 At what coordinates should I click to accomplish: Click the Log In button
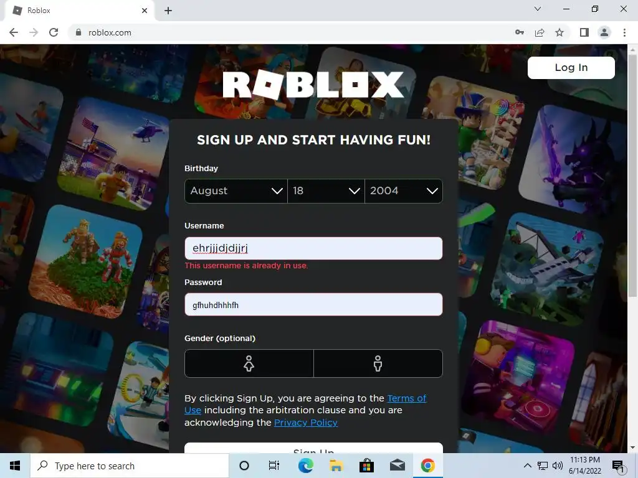click(571, 67)
